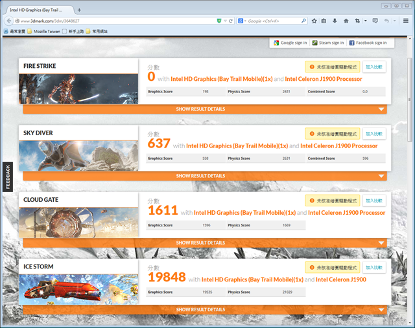
Task: Click Intel HD Graphics link in Cloud Gate
Action: click(244, 213)
